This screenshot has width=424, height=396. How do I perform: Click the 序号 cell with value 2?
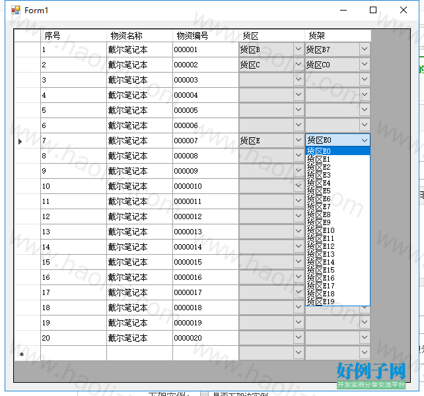pyautogui.click(x=73, y=65)
